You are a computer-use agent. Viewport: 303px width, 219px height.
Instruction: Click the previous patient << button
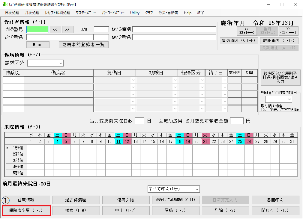pyautogui.click(x=55, y=29)
